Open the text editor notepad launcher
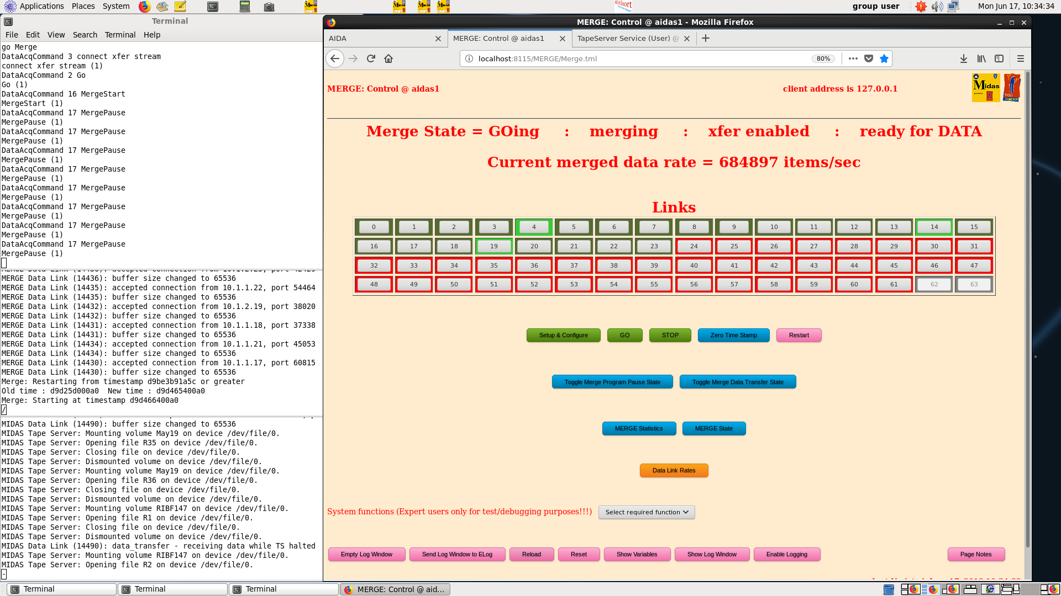The image size is (1061, 596). coord(180,7)
